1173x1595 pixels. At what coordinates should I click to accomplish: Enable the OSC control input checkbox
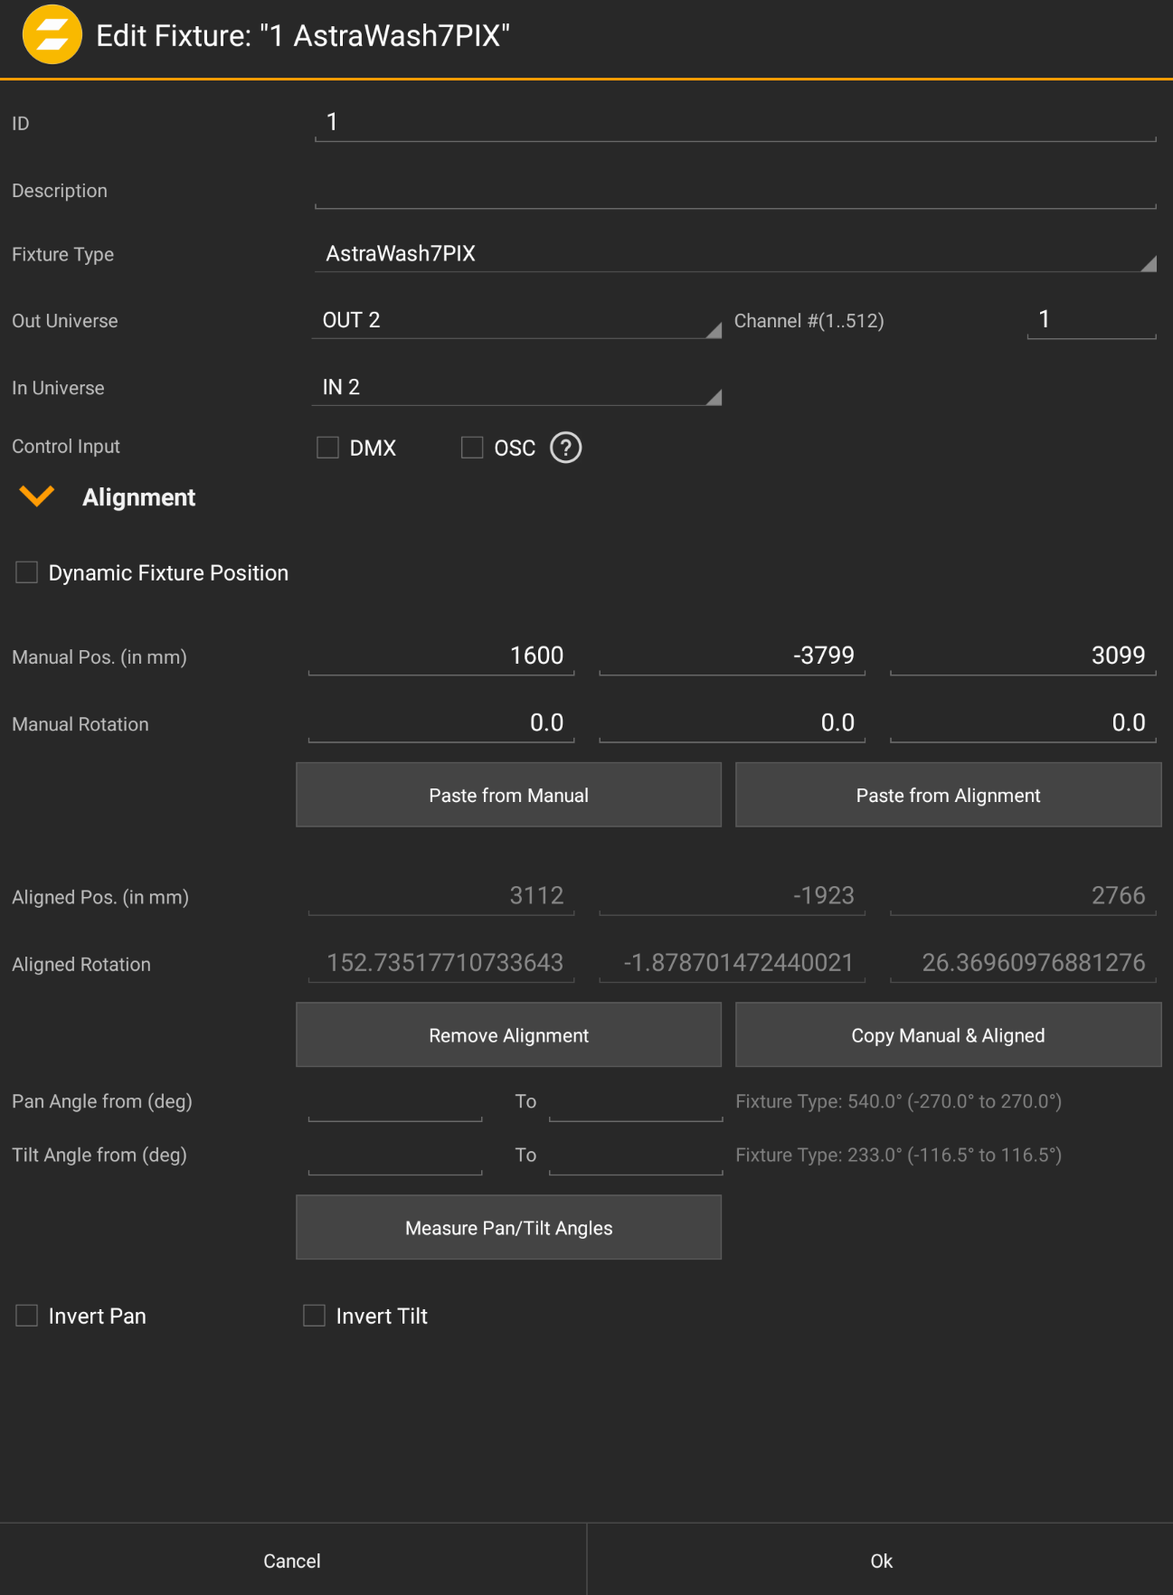point(472,448)
